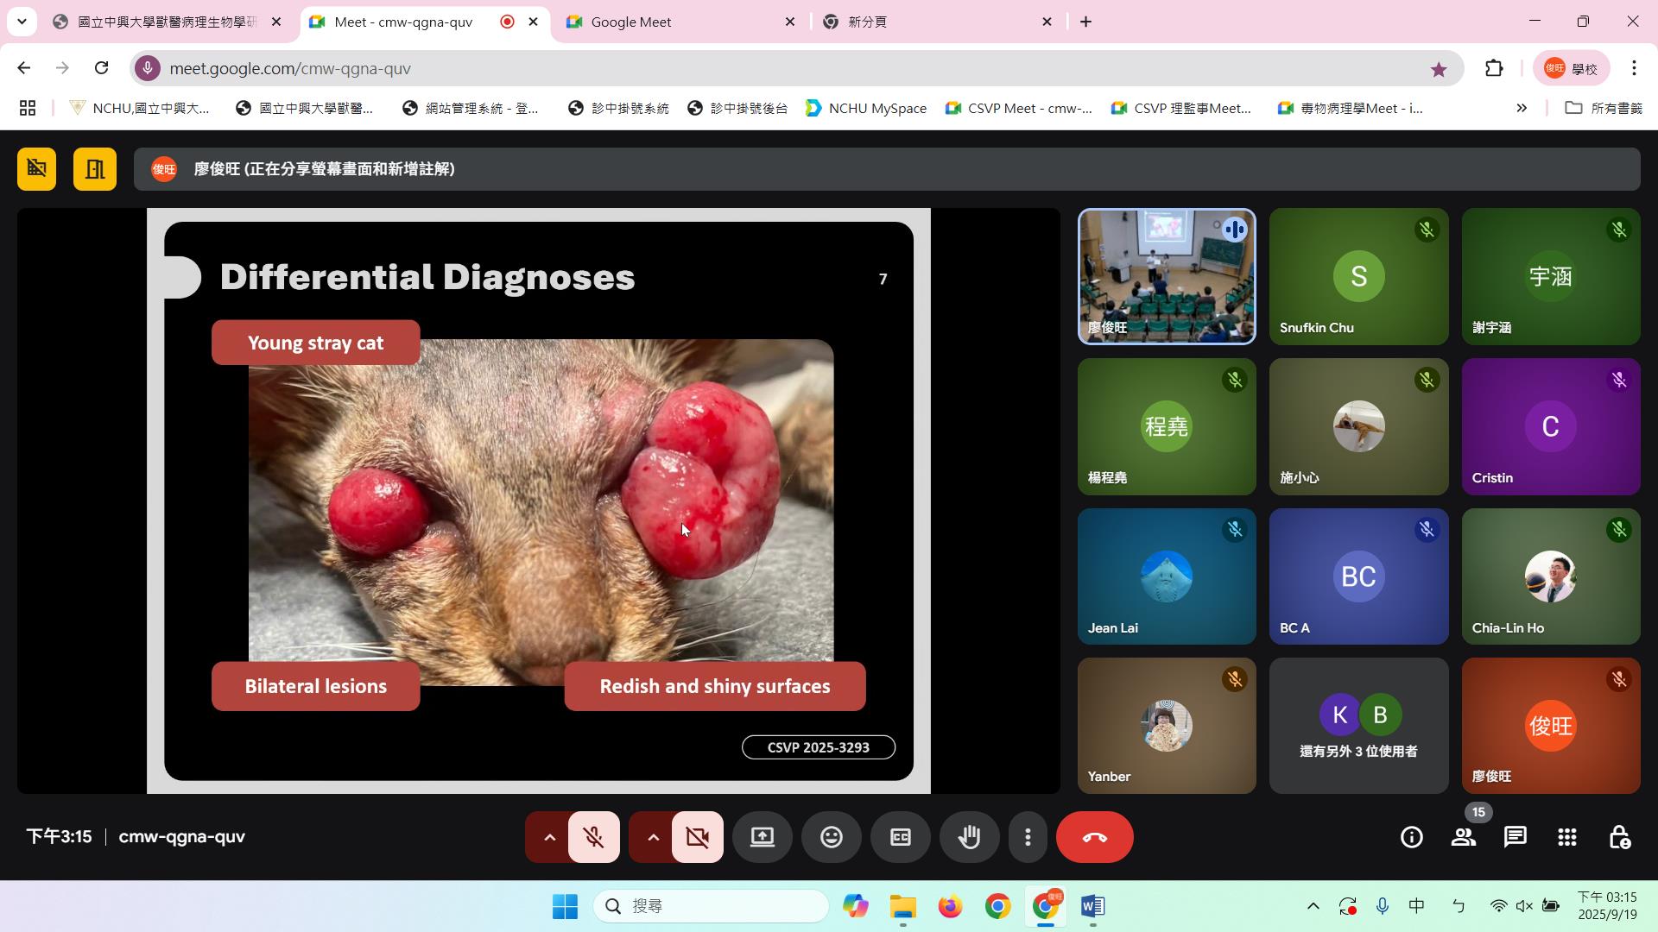1658x932 pixels.
Task: Open host controls lock icon
Action: tap(1619, 837)
